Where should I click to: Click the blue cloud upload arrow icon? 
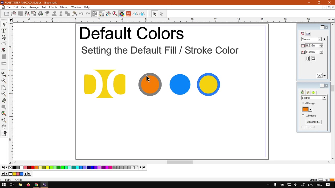(x=142, y=14)
